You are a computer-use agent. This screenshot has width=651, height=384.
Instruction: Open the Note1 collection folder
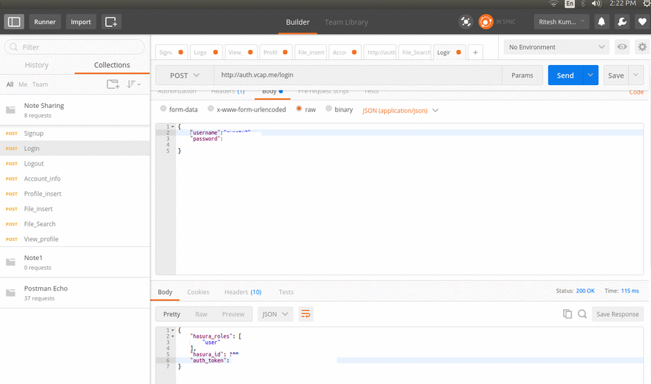coord(75,262)
